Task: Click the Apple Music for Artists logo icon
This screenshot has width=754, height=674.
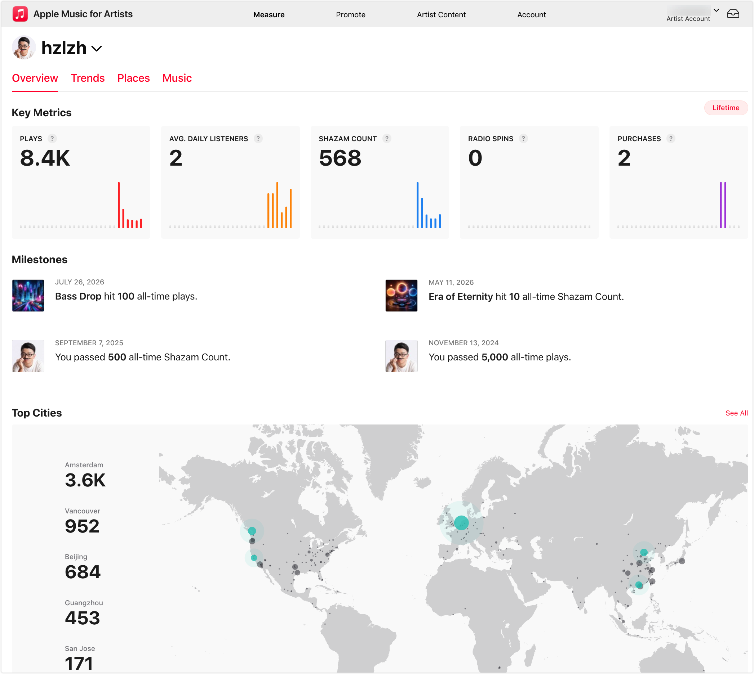Action: tap(20, 14)
